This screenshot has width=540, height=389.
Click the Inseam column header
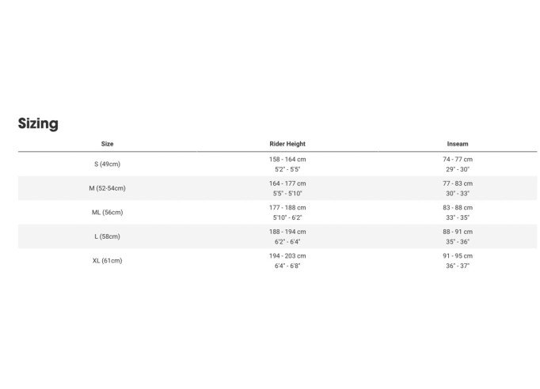coord(458,144)
